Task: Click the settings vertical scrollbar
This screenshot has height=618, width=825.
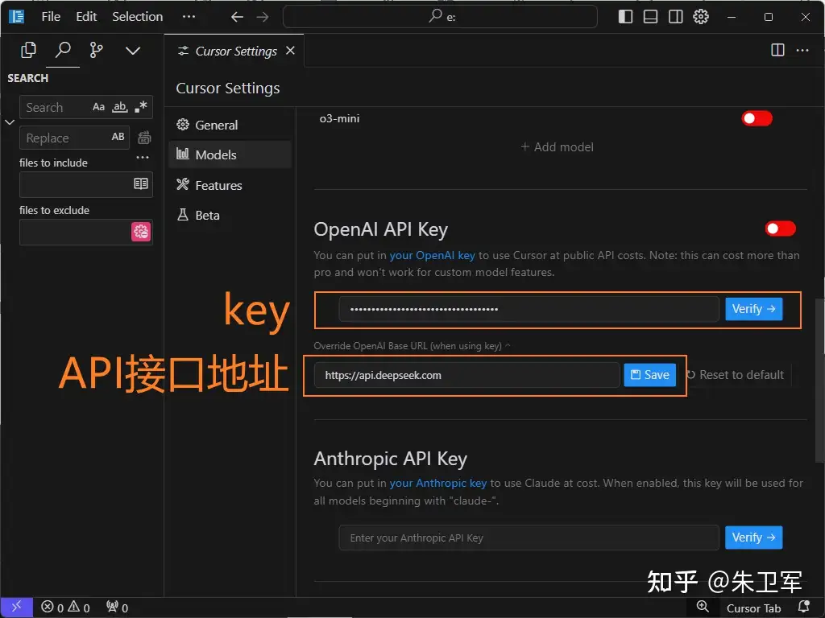Action: [819, 381]
